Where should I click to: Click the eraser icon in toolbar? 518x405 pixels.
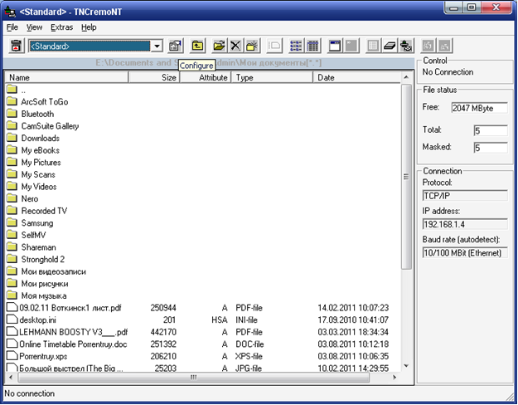tap(390, 46)
